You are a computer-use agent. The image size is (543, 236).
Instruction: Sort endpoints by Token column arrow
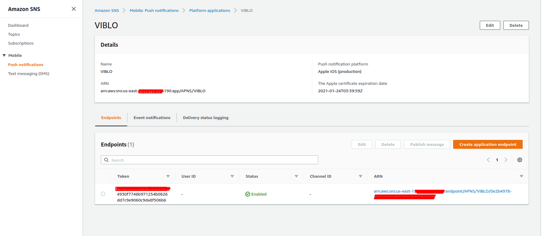click(x=168, y=176)
